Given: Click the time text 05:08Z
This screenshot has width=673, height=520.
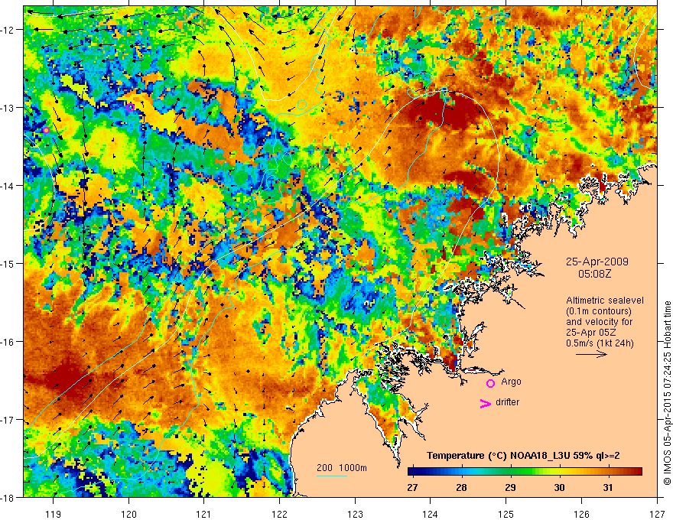Looking at the screenshot, I should pos(594,274).
